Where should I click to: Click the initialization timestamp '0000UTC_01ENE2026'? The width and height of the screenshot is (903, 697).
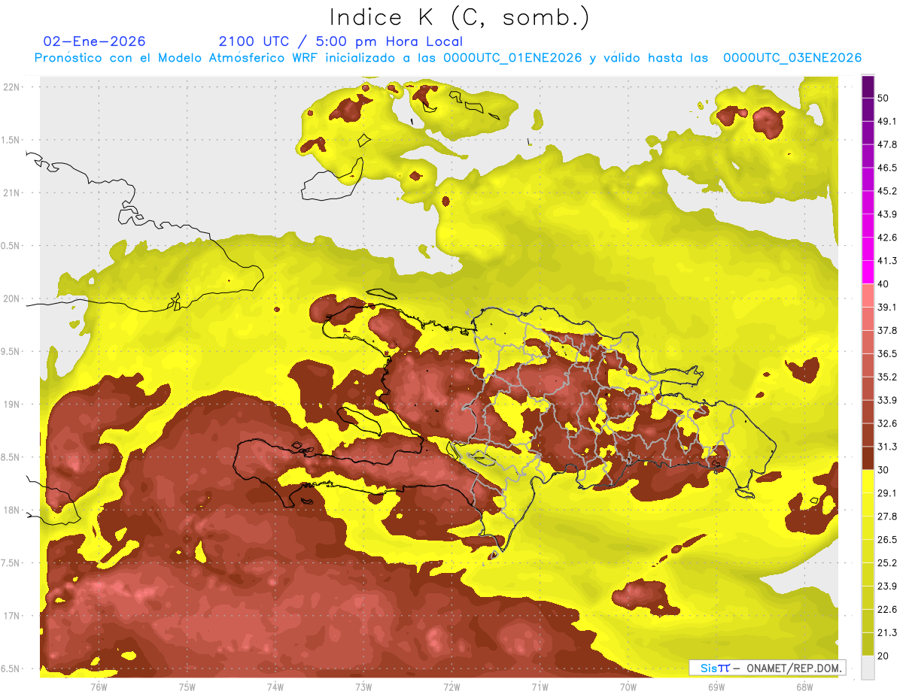pos(512,58)
